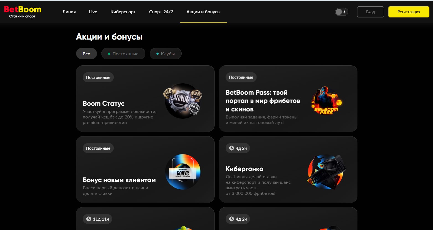Click the Кибергонка keyboard and mouse image
This screenshot has height=230, width=433.
pos(326,172)
